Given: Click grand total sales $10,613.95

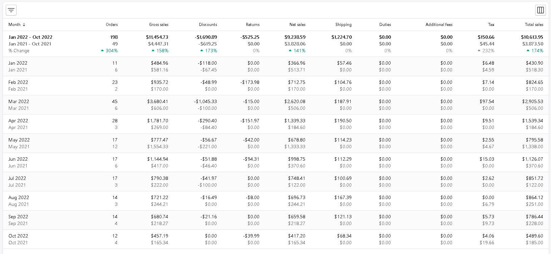Looking at the screenshot, I should [532, 37].
